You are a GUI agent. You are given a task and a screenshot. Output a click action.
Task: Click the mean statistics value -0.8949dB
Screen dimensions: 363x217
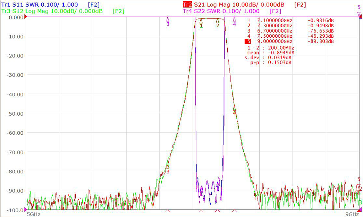tap(281, 53)
